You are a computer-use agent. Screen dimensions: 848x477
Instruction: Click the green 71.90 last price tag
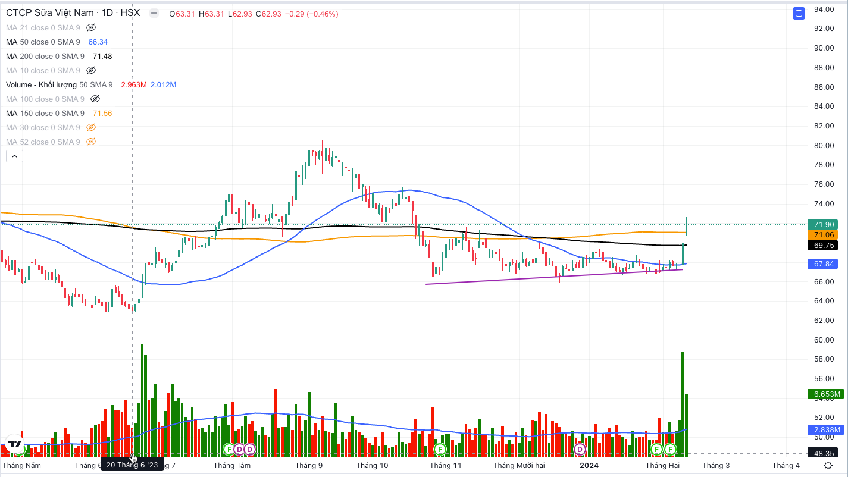click(x=823, y=224)
